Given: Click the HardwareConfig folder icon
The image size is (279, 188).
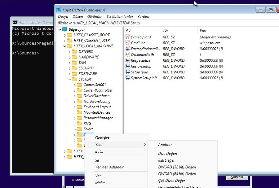Looking at the screenshot, I should pyautogui.click(x=80, y=101).
